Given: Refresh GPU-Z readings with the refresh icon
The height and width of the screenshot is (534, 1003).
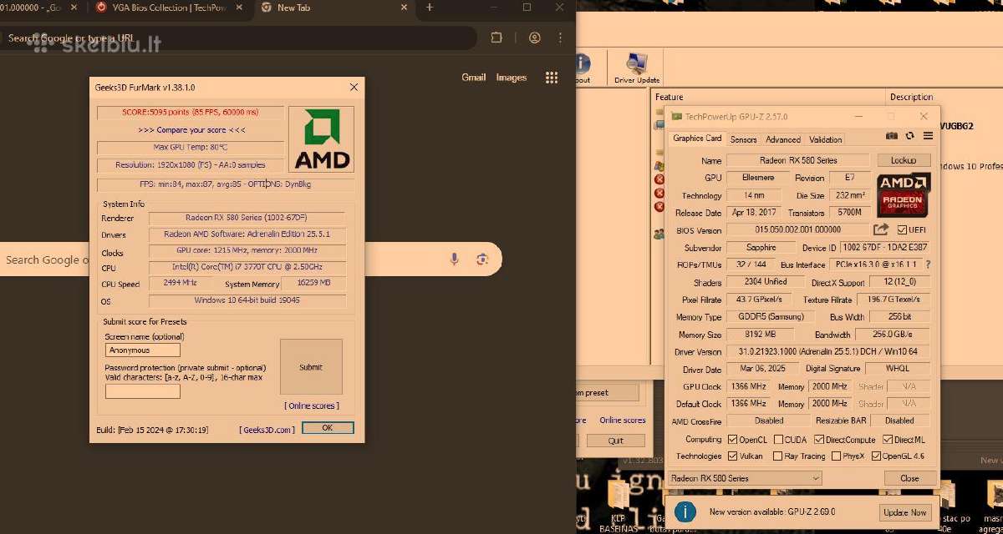Looking at the screenshot, I should pyautogui.click(x=910, y=136).
